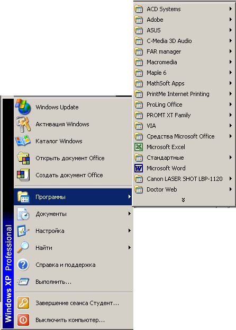Click the VIA text label
The image size is (236, 330).
[x=151, y=126]
